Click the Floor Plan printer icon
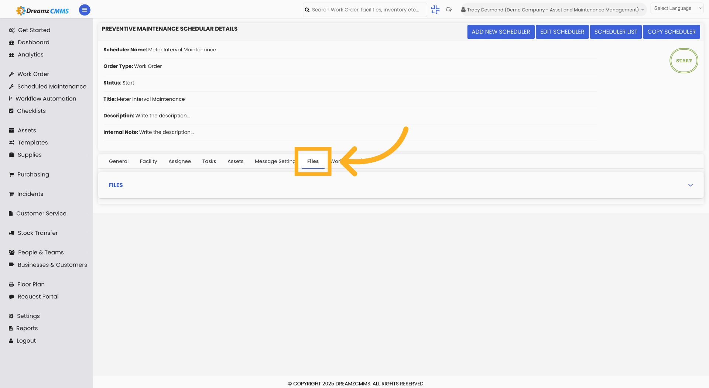The width and height of the screenshot is (709, 388). (11, 285)
